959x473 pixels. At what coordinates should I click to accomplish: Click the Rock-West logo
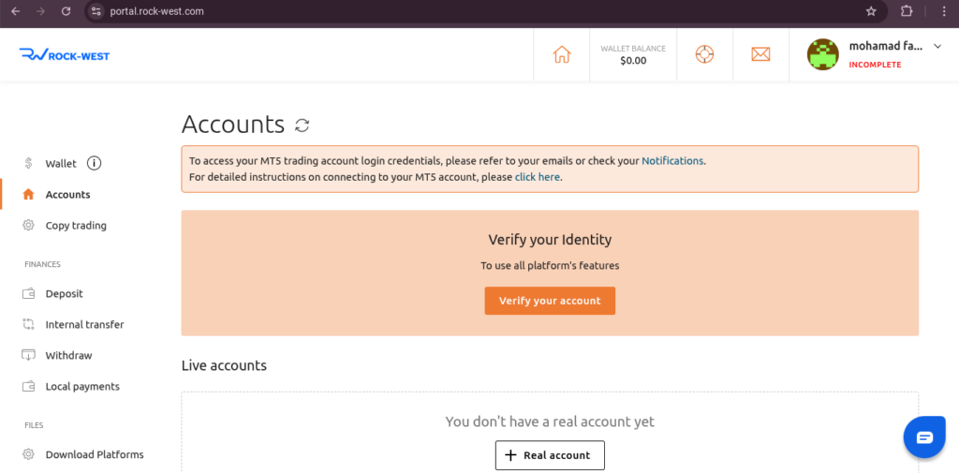65,55
